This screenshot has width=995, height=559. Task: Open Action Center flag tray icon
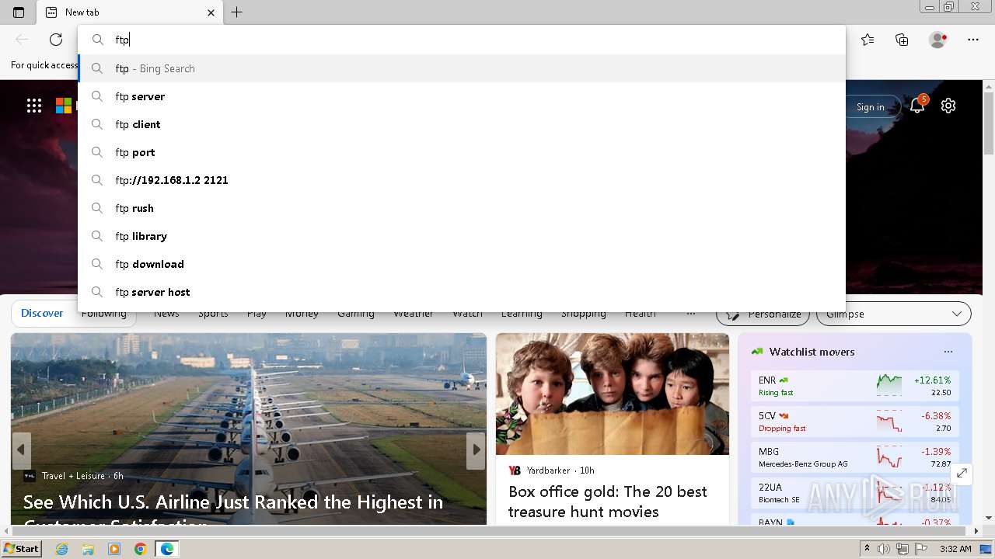click(x=920, y=549)
